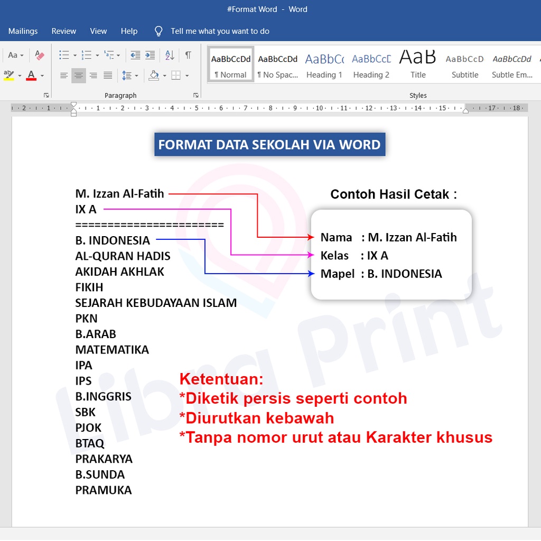Switch to the Review tab
The image size is (541, 541).
(64, 31)
